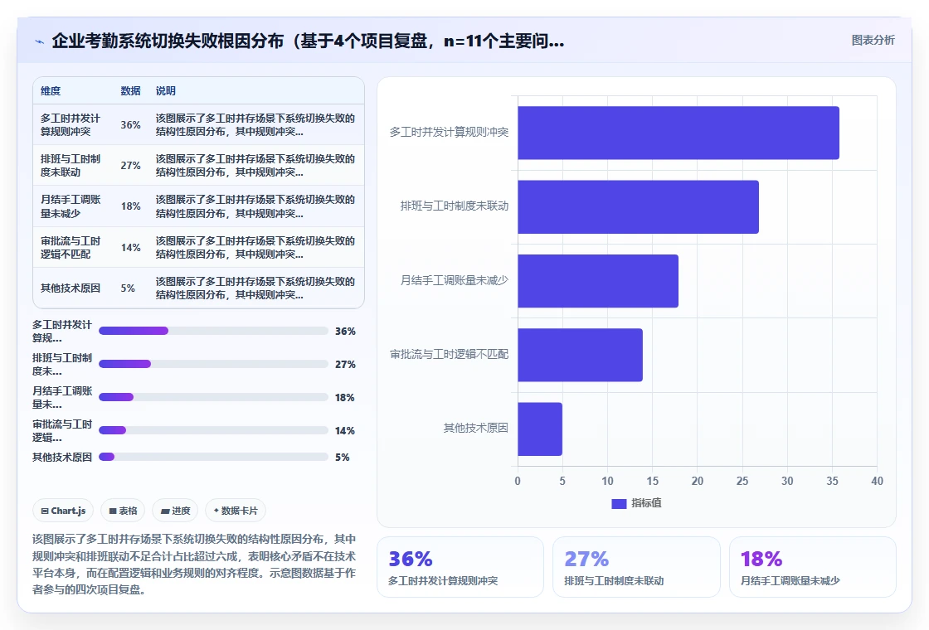Click the 图表分析 label in the header
The width and height of the screenshot is (929, 630).
873,41
